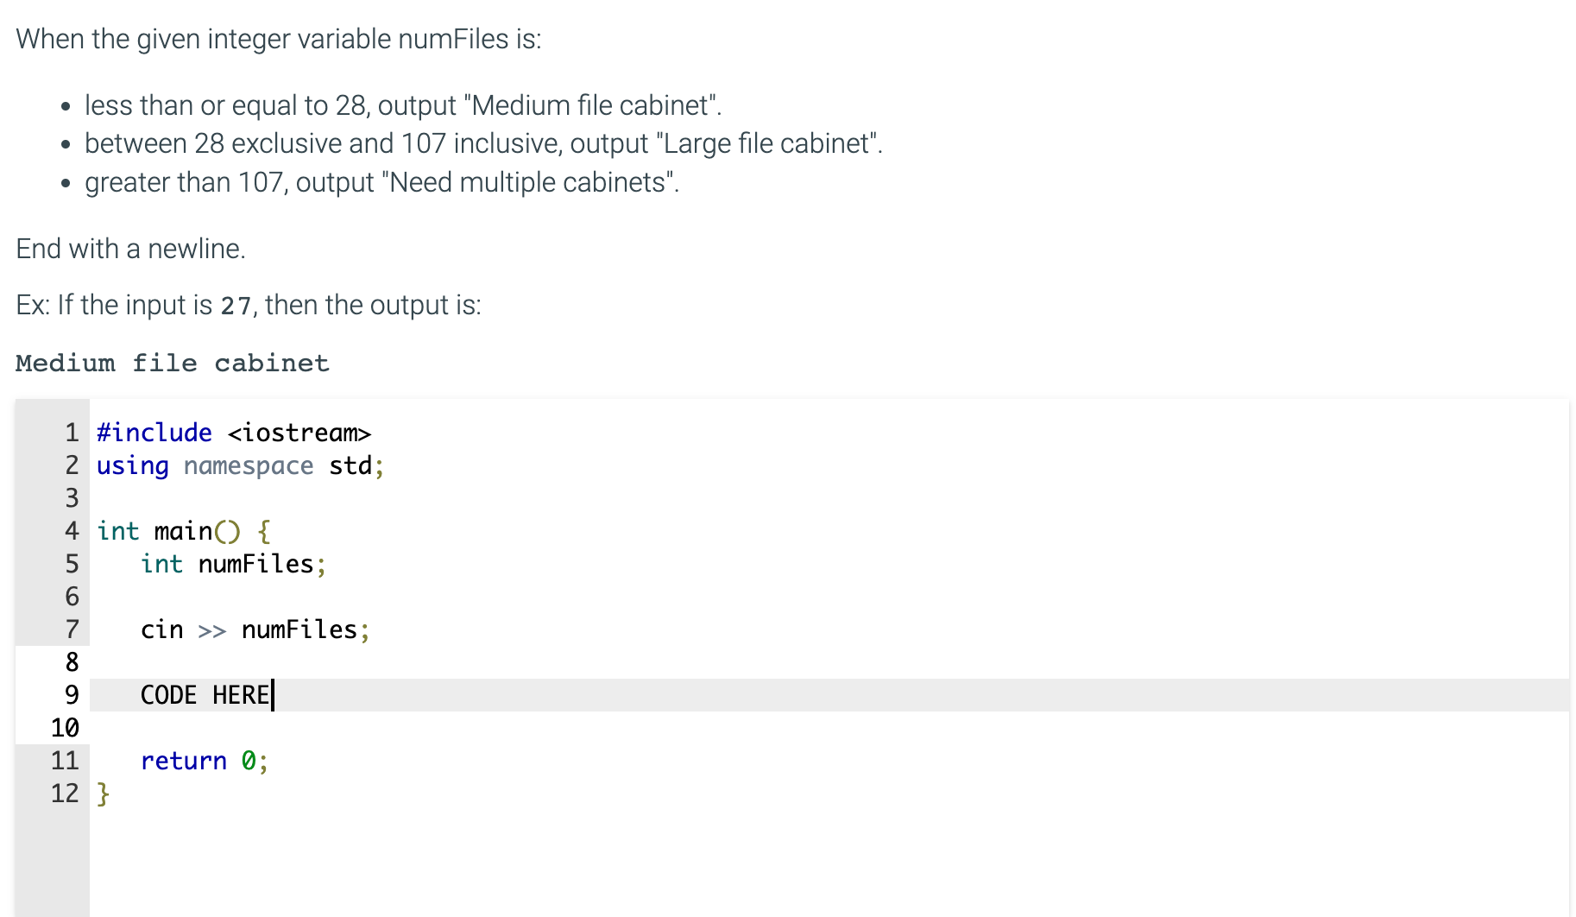Click line number 12 in gutter
The width and height of the screenshot is (1576, 917).
pyautogui.click(x=65, y=794)
